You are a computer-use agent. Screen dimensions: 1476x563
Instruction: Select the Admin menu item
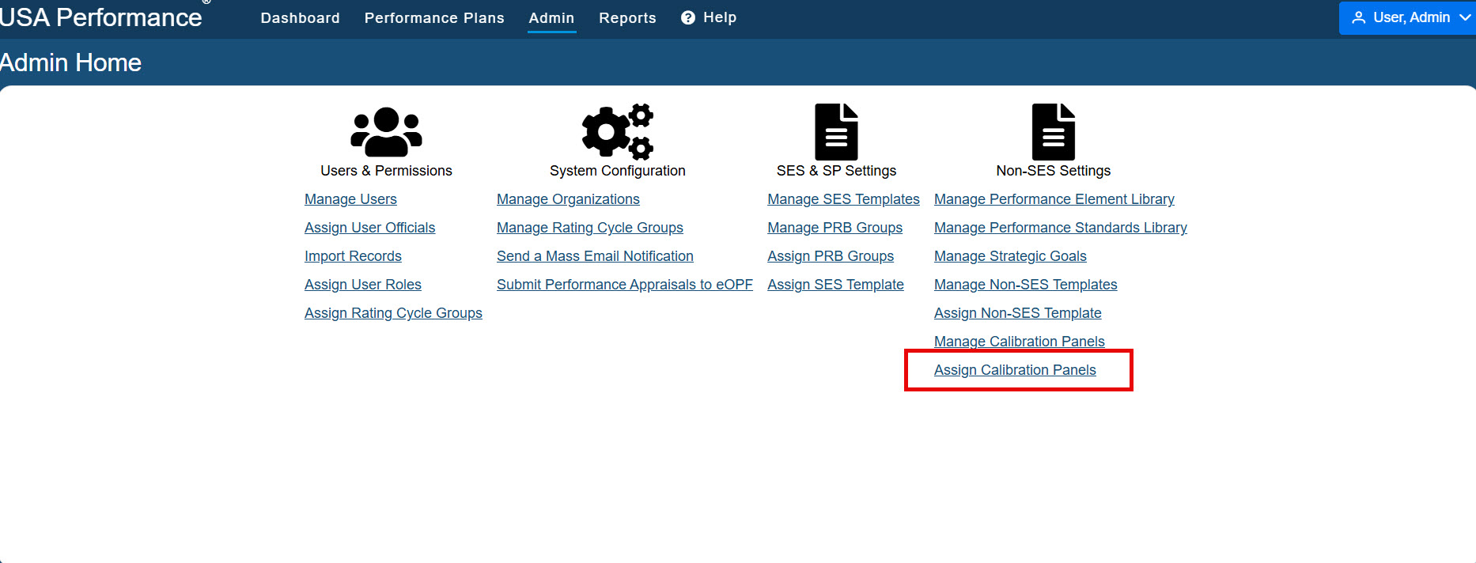(x=552, y=17)
